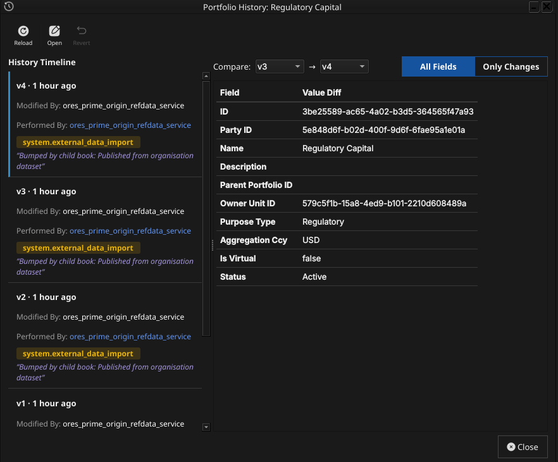This screenshot has height=462, width=558.
Task: Select the v2 timeline entry header
Action: click(46, 297)
